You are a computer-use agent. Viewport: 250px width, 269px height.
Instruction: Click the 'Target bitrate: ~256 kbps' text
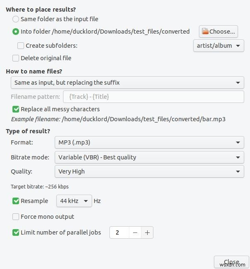click(39, 187)
